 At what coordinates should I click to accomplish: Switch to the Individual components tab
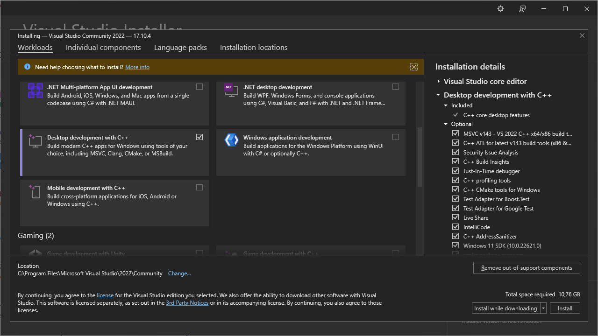[x=103, y=48]
